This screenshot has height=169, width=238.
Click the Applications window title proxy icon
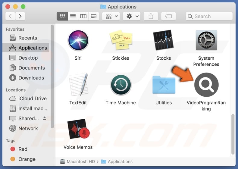[103, 7]
